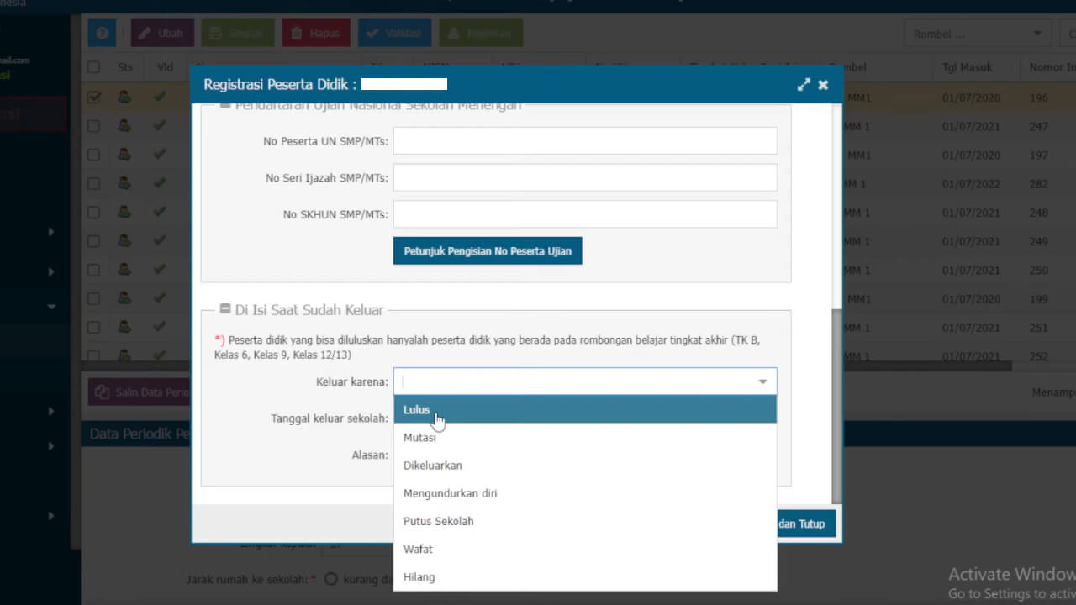This screenshot has height=605, width=1076.
Task: Click the blue help question-mark icon
Action: point(102,33)
